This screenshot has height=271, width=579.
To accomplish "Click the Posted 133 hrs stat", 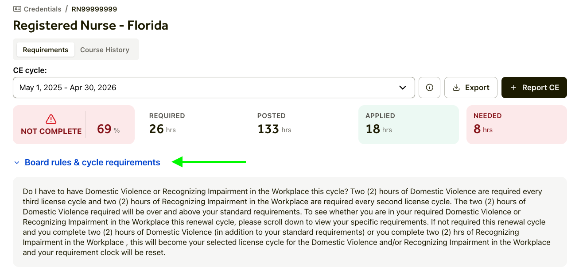I will [x=274, y=124].
